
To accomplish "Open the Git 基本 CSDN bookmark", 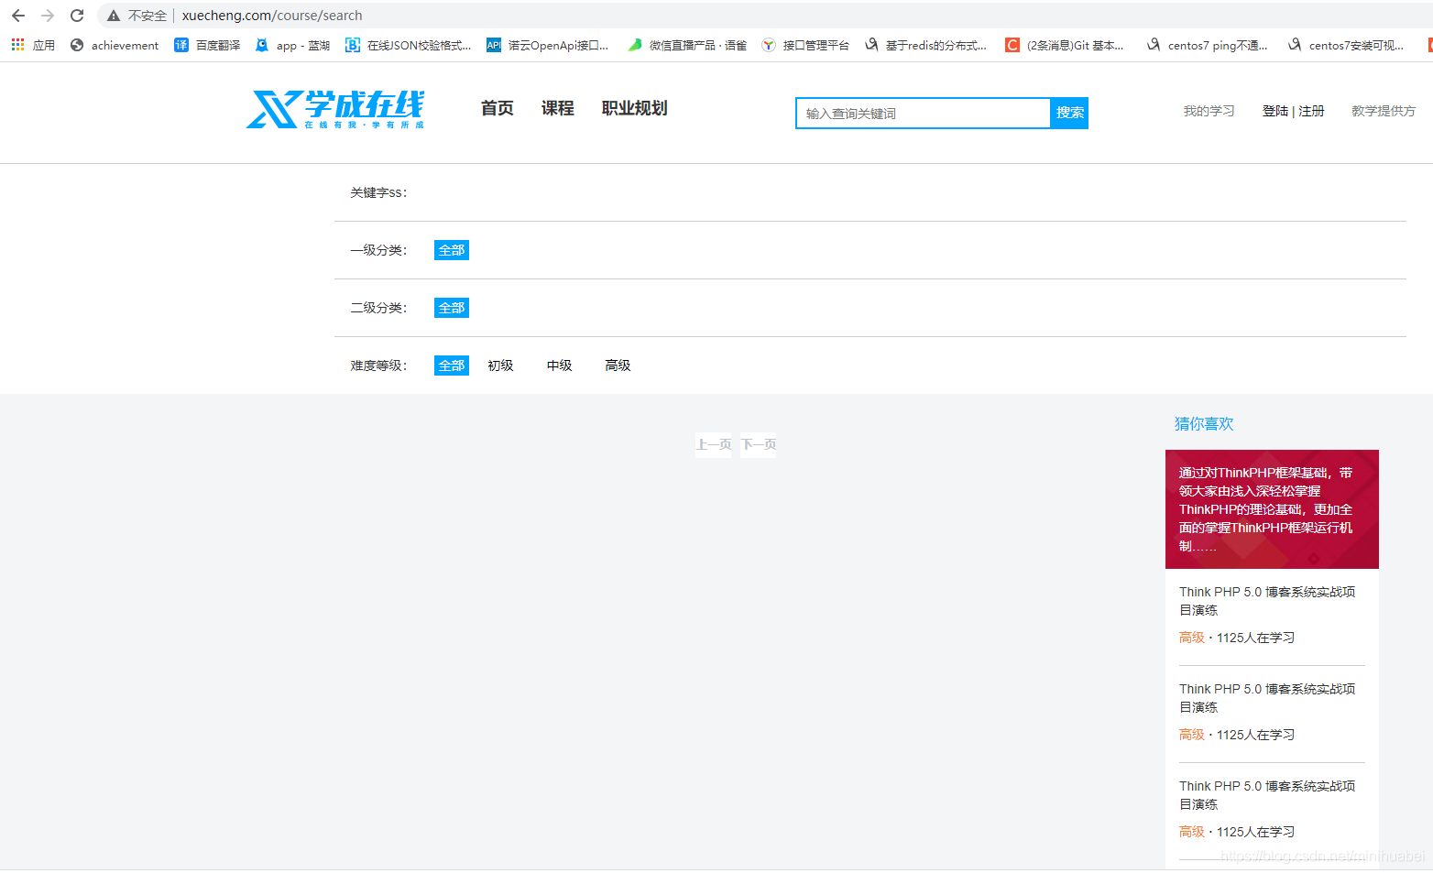I will point(1065,45).
